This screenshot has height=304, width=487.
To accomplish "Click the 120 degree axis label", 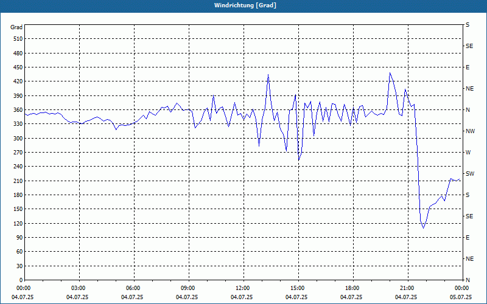I will [x=18, y=223].
